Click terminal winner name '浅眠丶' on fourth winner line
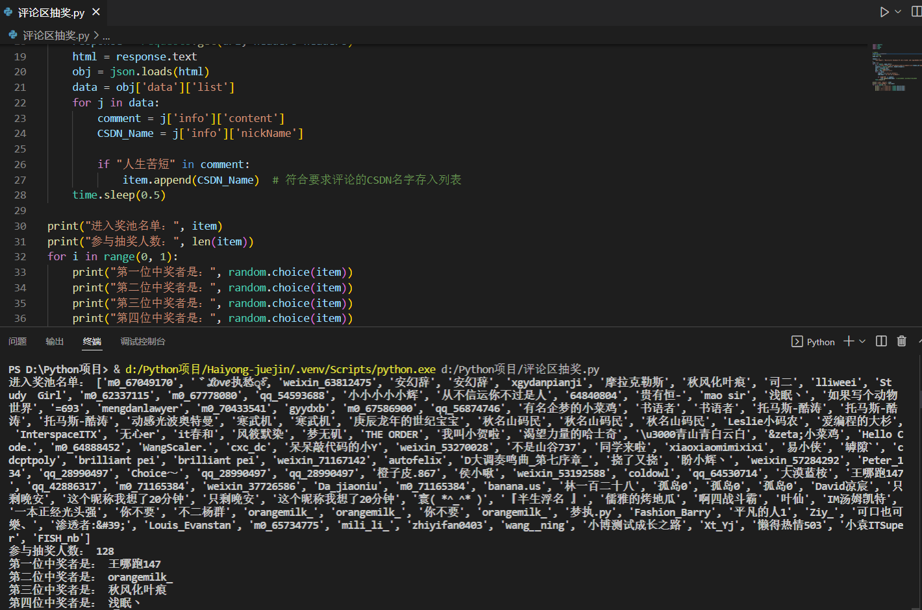 click(124, 603)
